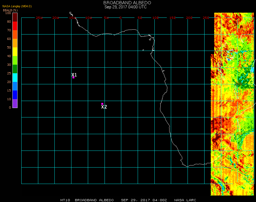Click the X1 marker label
This screenshot has width=256, height=202.
pyautogui.click(x=74, y=75)
